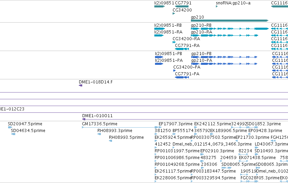Select the CG7791 gene feature
Viewport: 288px width, 183px height.
(182, 6)
